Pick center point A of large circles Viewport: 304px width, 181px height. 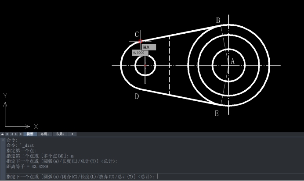coord(228,65)
